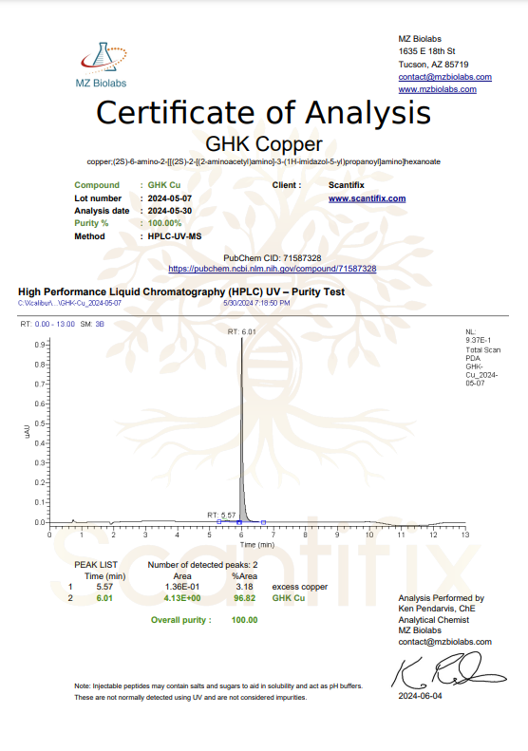Click the Certificate of Analysis title

click(x=263, y=113)
